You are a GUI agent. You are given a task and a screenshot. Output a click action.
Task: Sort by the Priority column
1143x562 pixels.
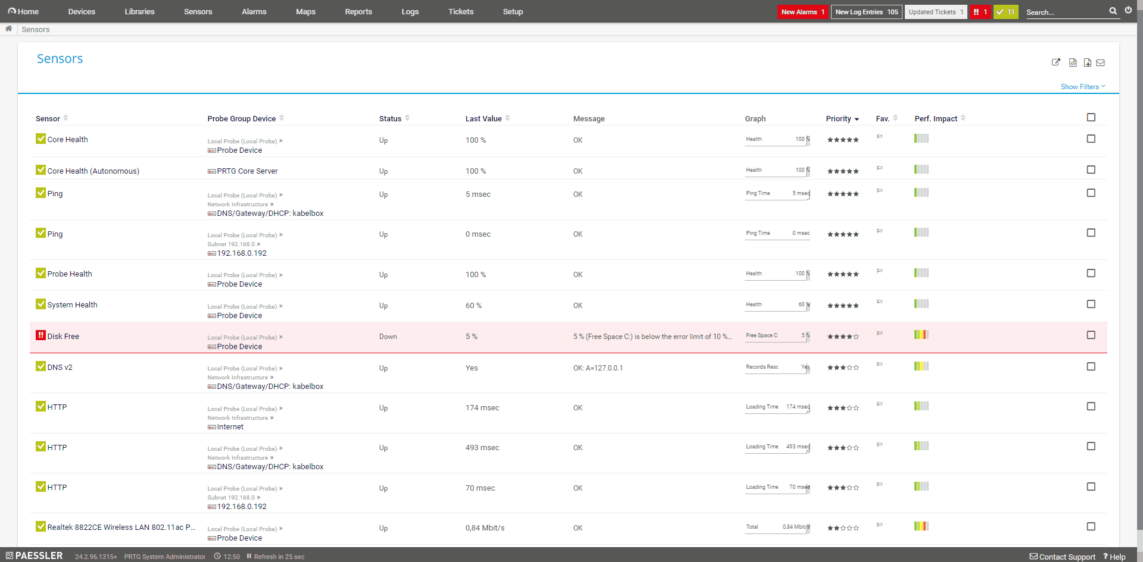click(x=842, y=119)
